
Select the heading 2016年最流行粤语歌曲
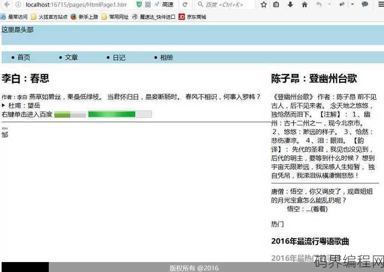(310, 241)
